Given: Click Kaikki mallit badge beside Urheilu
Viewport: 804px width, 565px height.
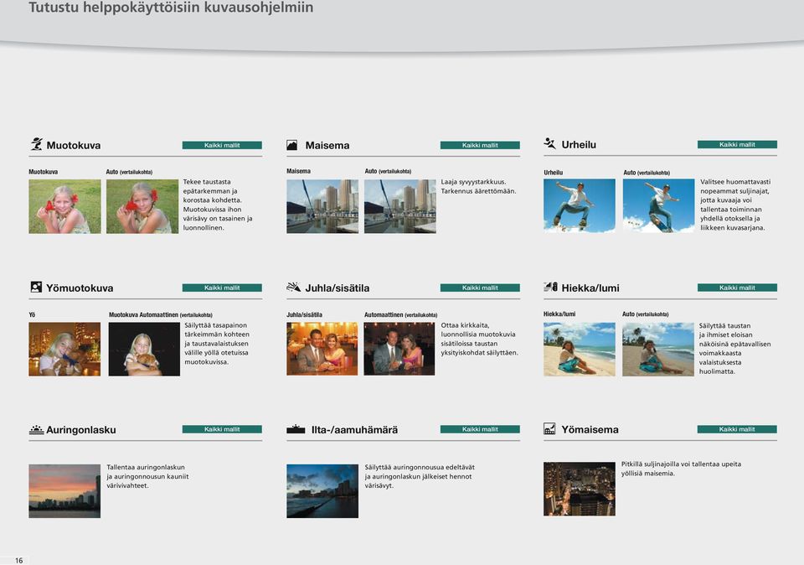Looking at the screenshot, I should click(737, 145).
